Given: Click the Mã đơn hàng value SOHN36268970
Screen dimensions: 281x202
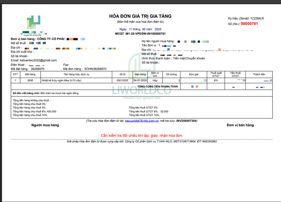Looking at the screenshot, I should (95, 69).
